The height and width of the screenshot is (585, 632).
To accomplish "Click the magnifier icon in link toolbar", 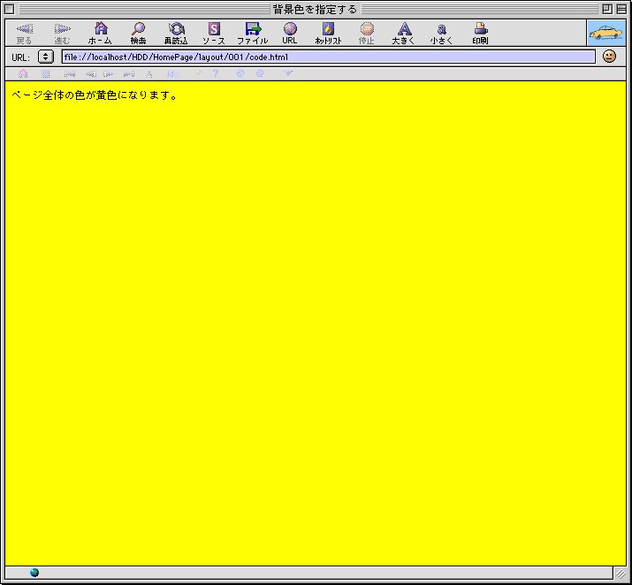I will tap(197, 73).
